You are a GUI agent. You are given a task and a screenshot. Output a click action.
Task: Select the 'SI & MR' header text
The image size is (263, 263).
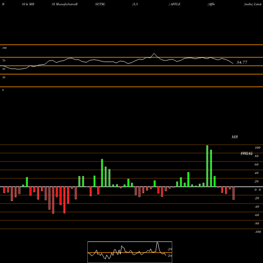coord(28,4)
